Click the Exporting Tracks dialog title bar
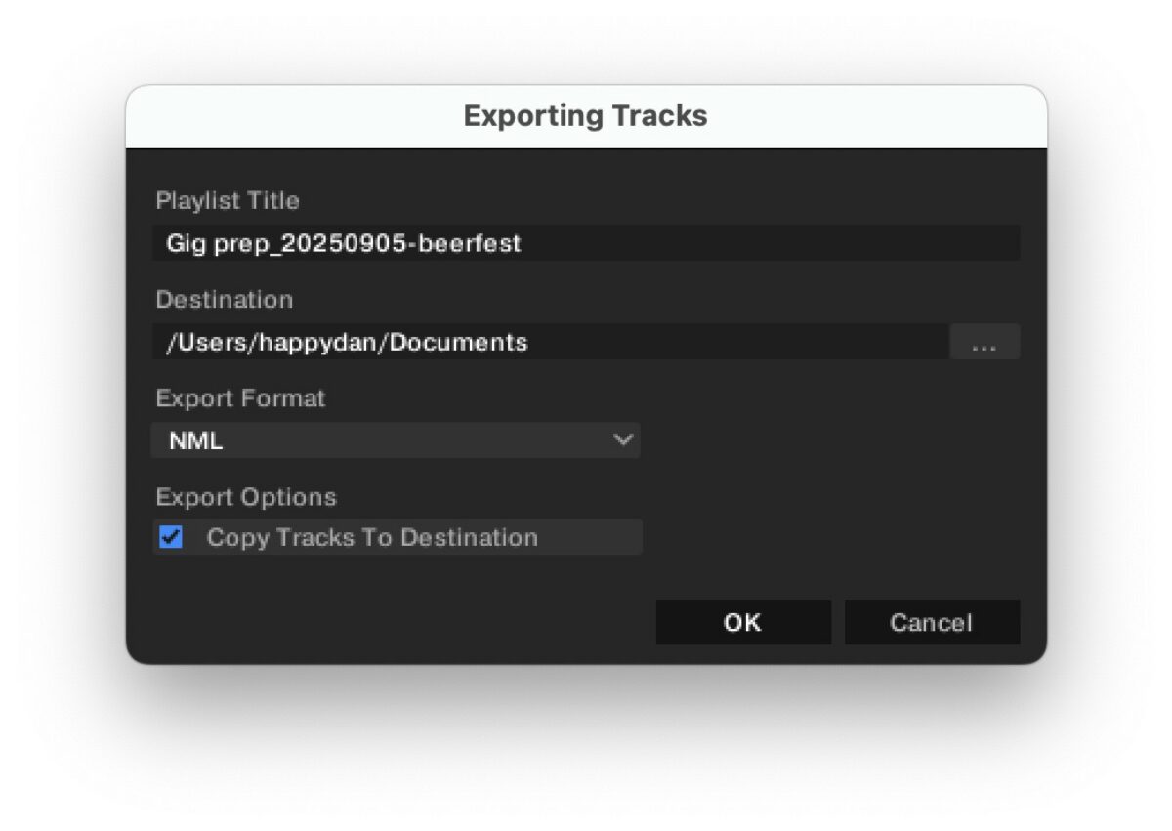Screen dimensions: 1172x831 pos(586,115)
